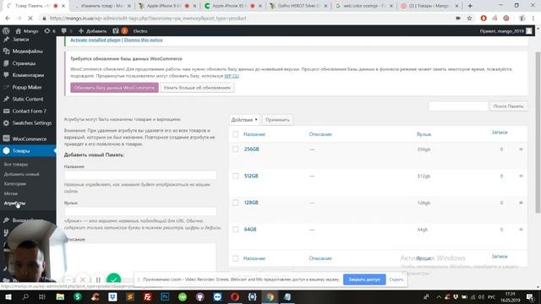The width and height of the screenshot is (541, 304).
Task: Click the Activate installed plugin link
Action: pyautogui.click(x=96, y=40)
